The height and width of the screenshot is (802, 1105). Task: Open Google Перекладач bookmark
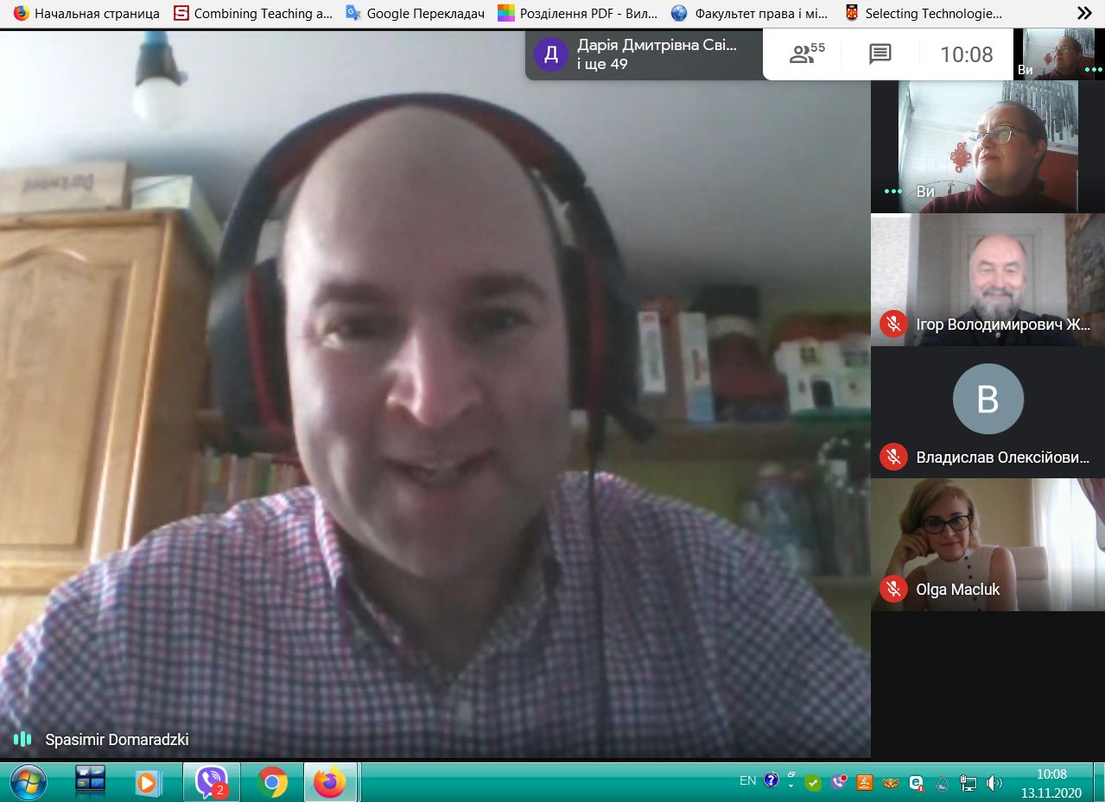[416, 13]
